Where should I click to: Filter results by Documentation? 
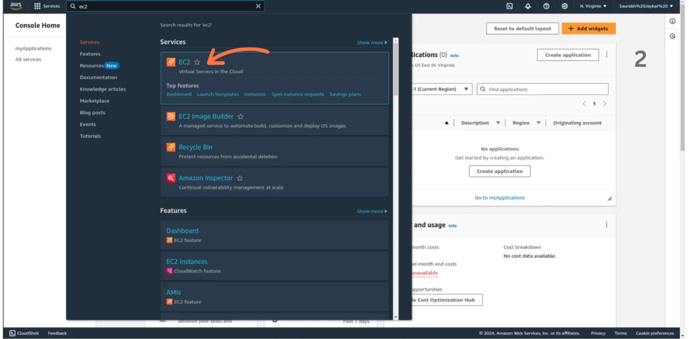98,77
